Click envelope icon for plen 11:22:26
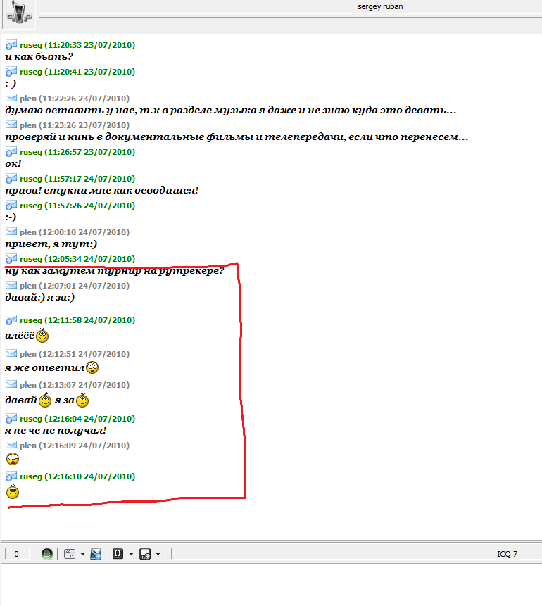542x606 pixels. (x=11, y=98)
